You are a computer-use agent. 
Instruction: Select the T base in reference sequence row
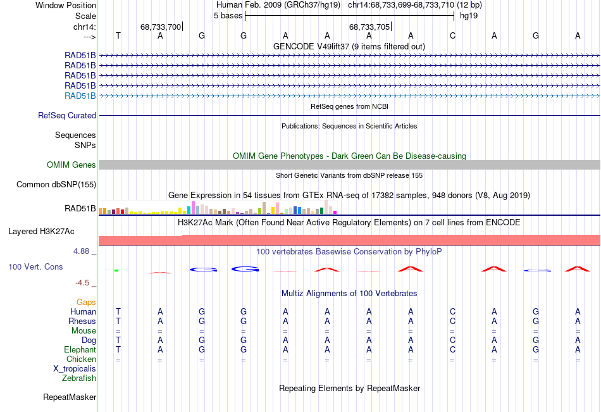click(x=118, y=35)
